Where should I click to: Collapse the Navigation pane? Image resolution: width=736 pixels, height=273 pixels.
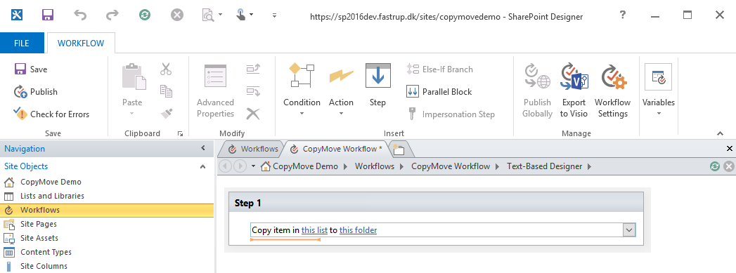point(203,149)
